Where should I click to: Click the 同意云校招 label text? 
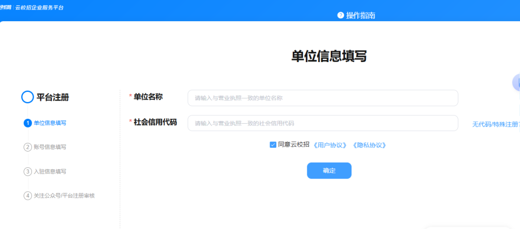pyautogui.click(x=294, y=145)
